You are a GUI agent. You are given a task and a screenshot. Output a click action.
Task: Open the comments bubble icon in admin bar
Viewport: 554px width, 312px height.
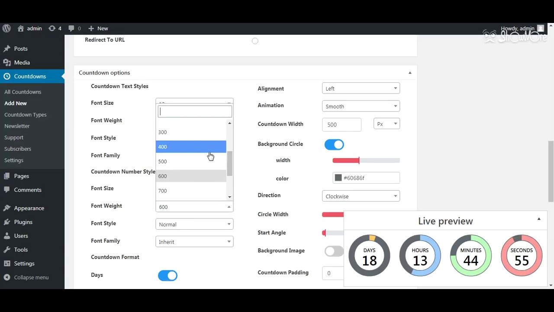71,29
